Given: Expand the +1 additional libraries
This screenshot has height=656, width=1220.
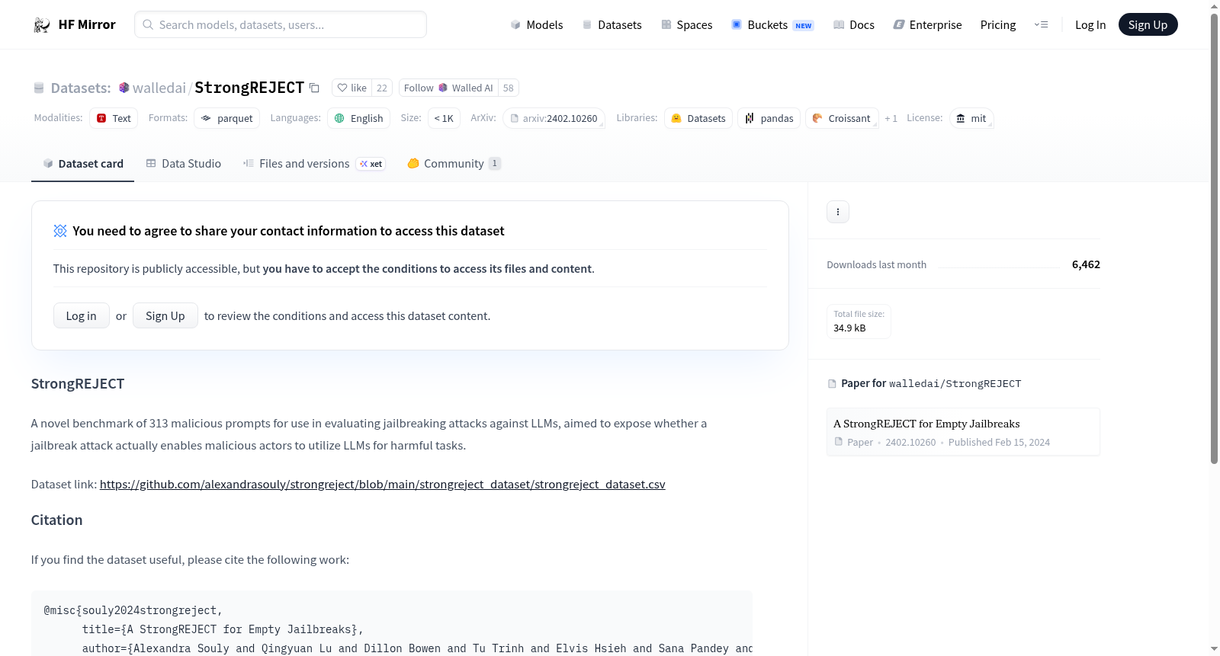Looking at the screenshot, I should coord(891,118).
